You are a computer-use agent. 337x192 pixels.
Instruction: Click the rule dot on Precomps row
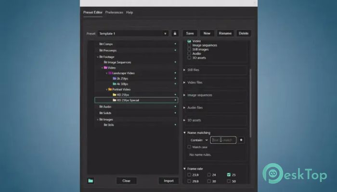[x=175, y=50]
